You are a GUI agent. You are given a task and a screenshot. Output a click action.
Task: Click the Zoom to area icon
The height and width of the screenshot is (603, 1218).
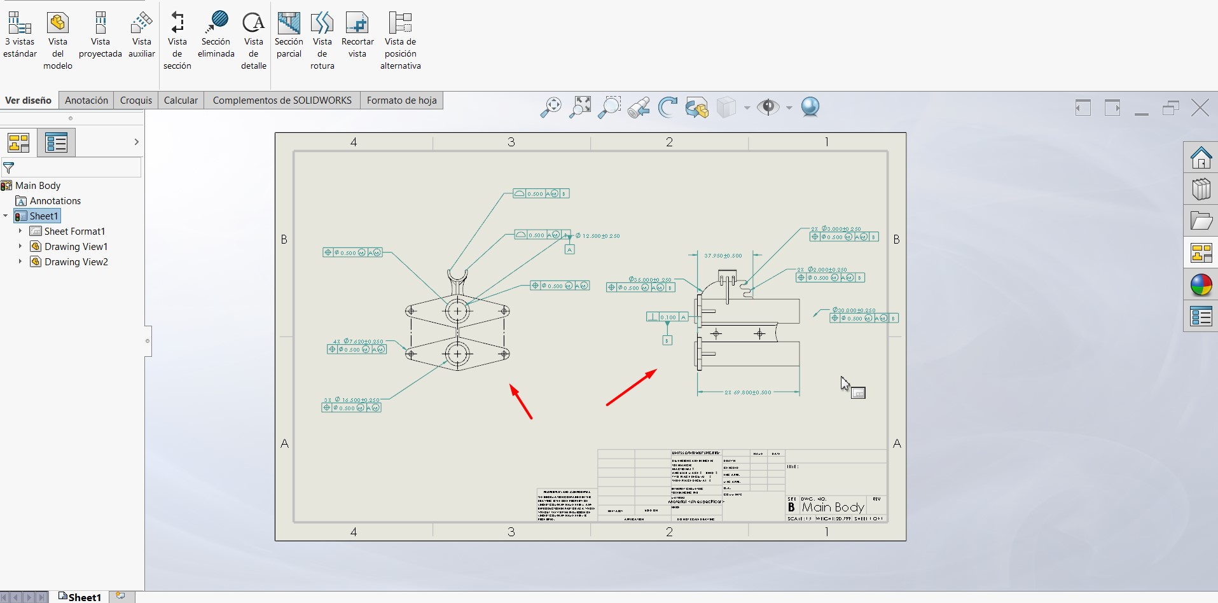click(580, 107)
